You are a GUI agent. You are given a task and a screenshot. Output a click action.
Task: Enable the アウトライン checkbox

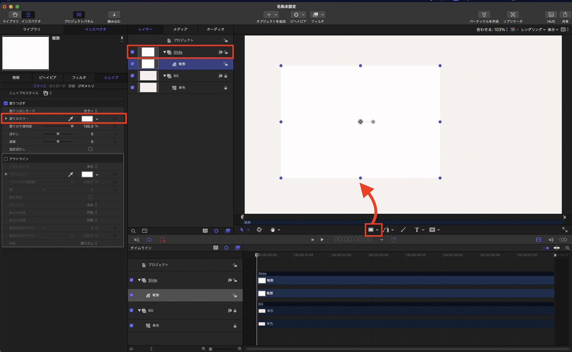[6, 159]
